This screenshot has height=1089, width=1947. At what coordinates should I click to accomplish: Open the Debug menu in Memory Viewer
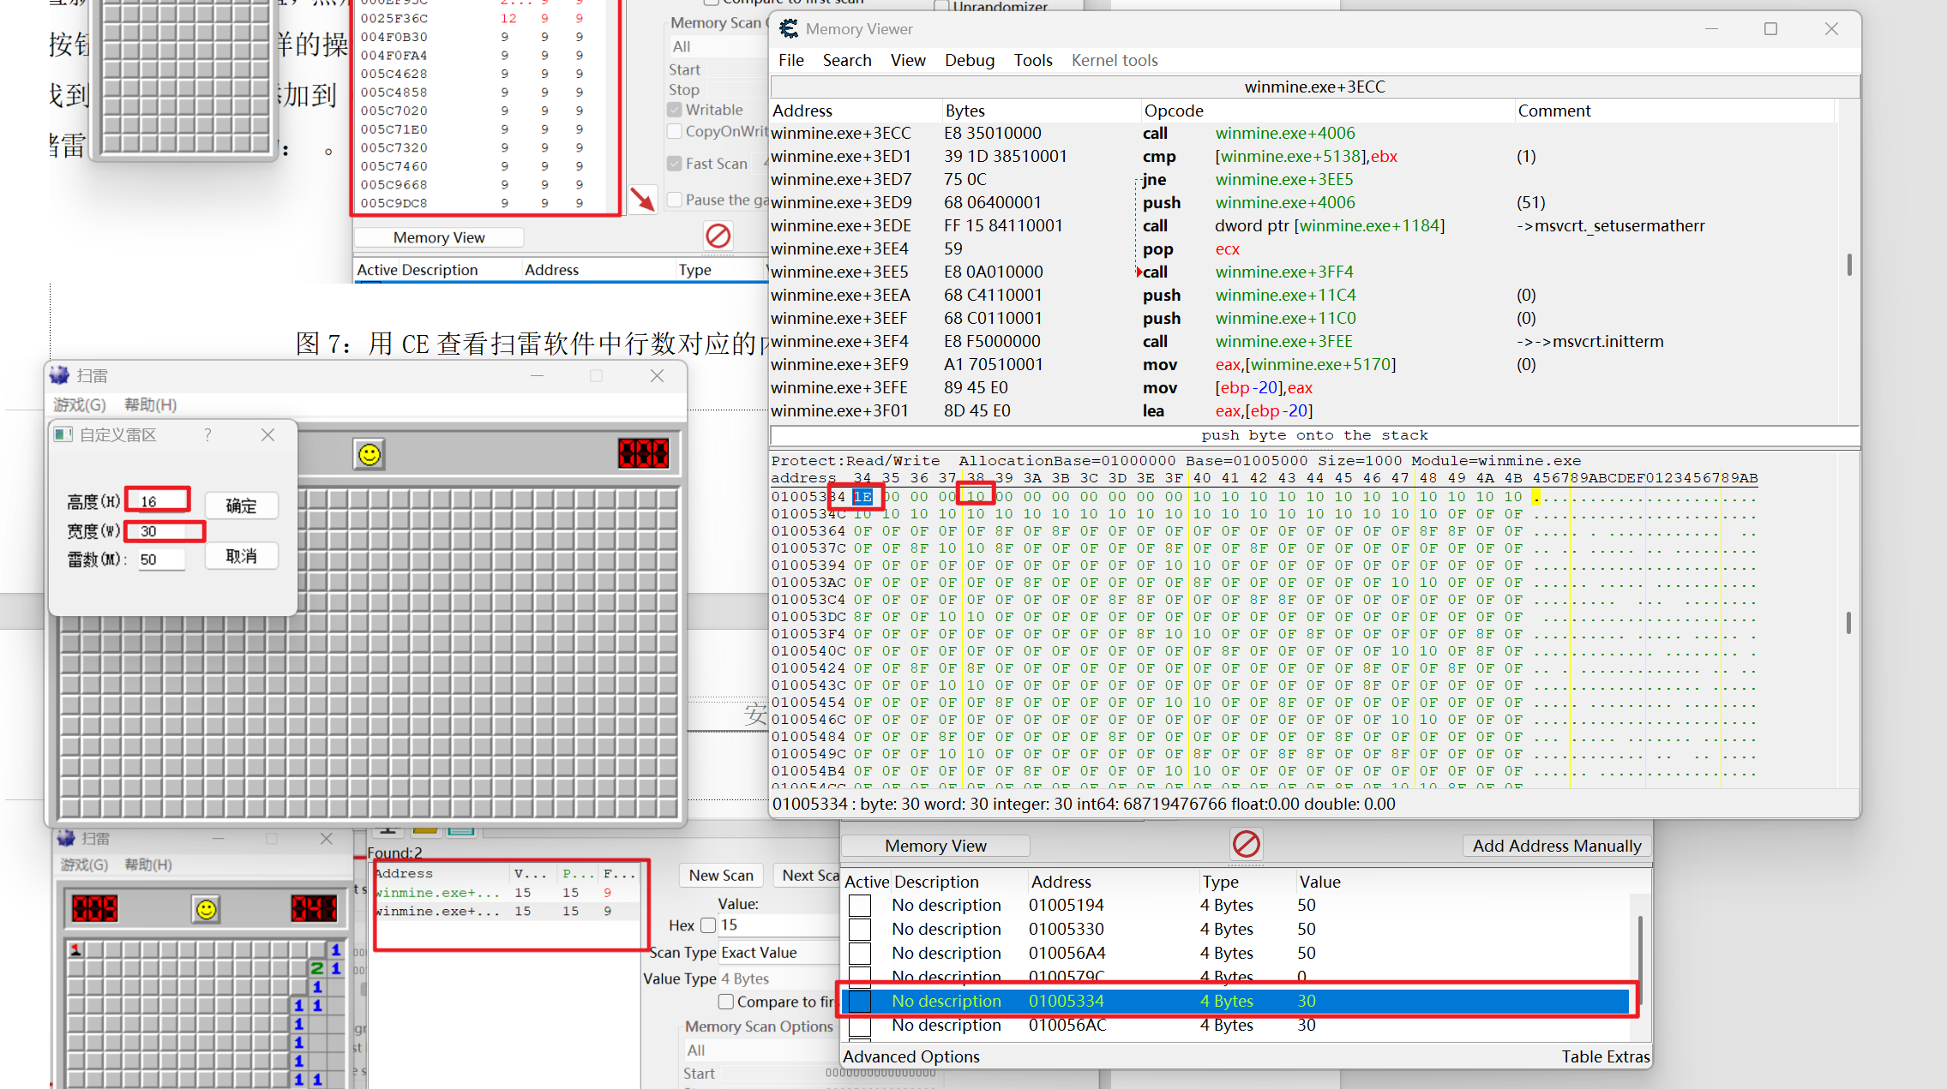point(970,60)
